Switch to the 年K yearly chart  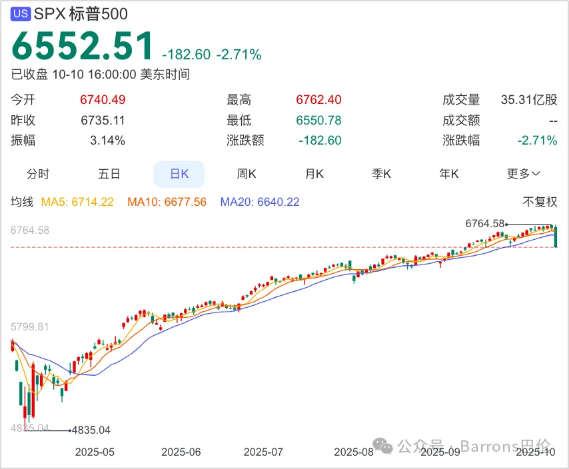[449, 174]
